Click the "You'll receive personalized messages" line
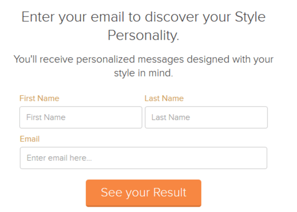 [x=98, y=59]
